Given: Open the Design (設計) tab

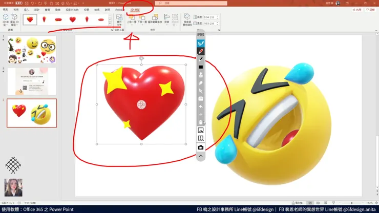Looking at the screenshot, I should 37,10.
